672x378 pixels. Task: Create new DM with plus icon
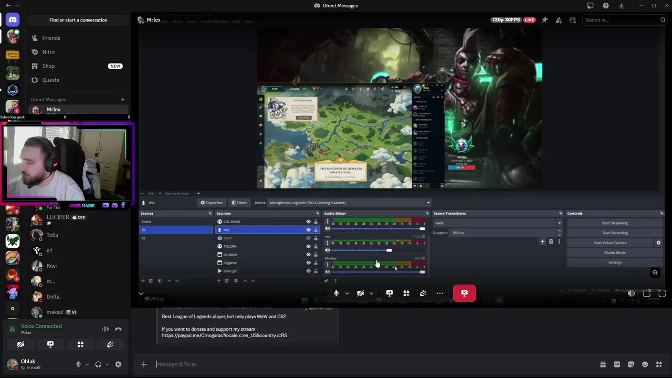[123, 99]
